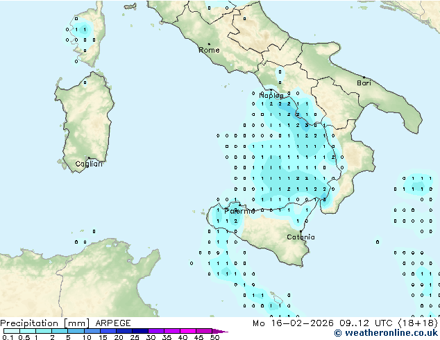Screen dimensions: 440x340
Task: Click the 0.1 legend value
Action: pos(8,337)
